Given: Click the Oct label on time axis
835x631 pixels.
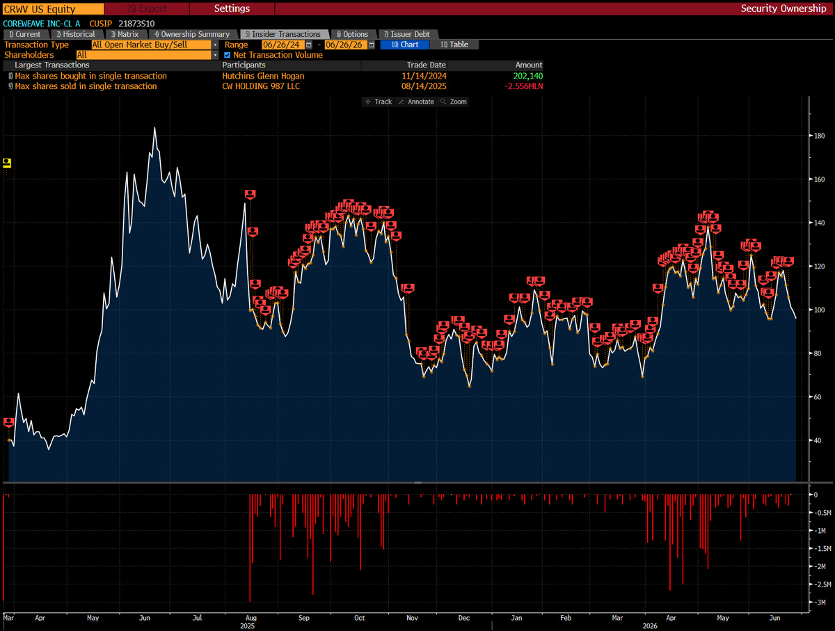Looking at the screenshot, I should point(359,617).
